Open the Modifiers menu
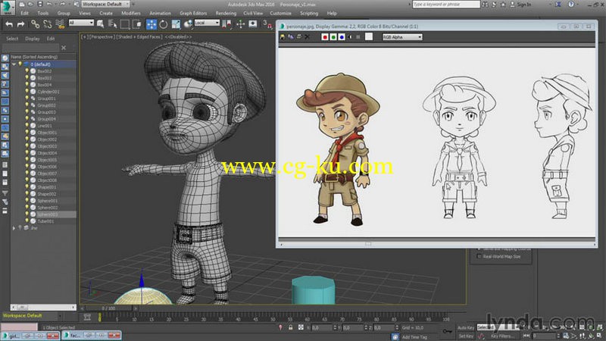The image size is (606, 341). pos(131,13)
